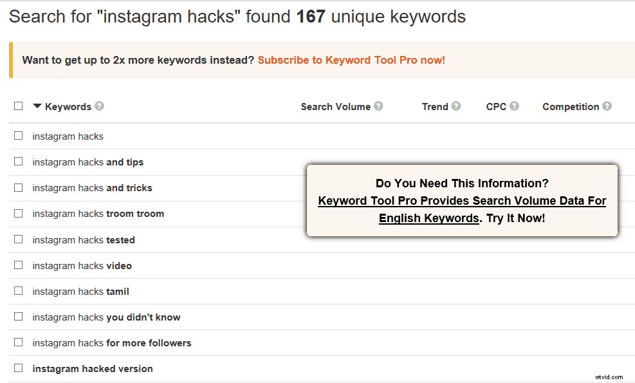Viewport: 635px width, 383px height.
Task: Click the Trend column header
Action: (x=435, y=107)
